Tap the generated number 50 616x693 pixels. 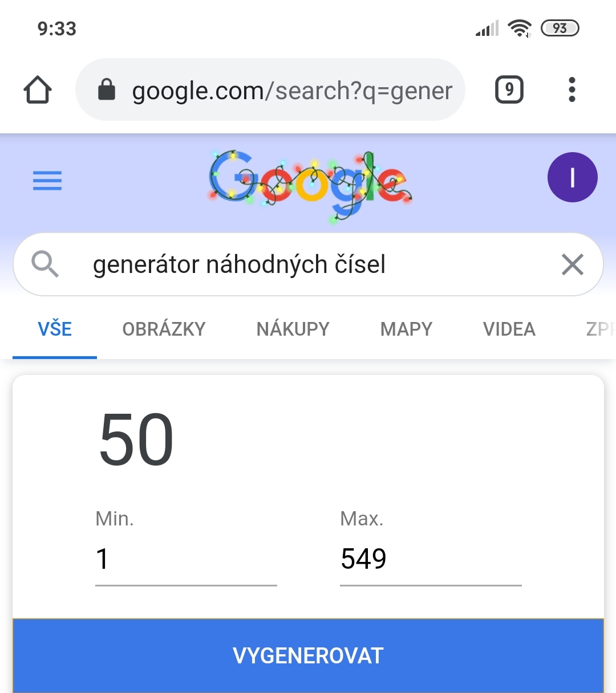point(136,439)
